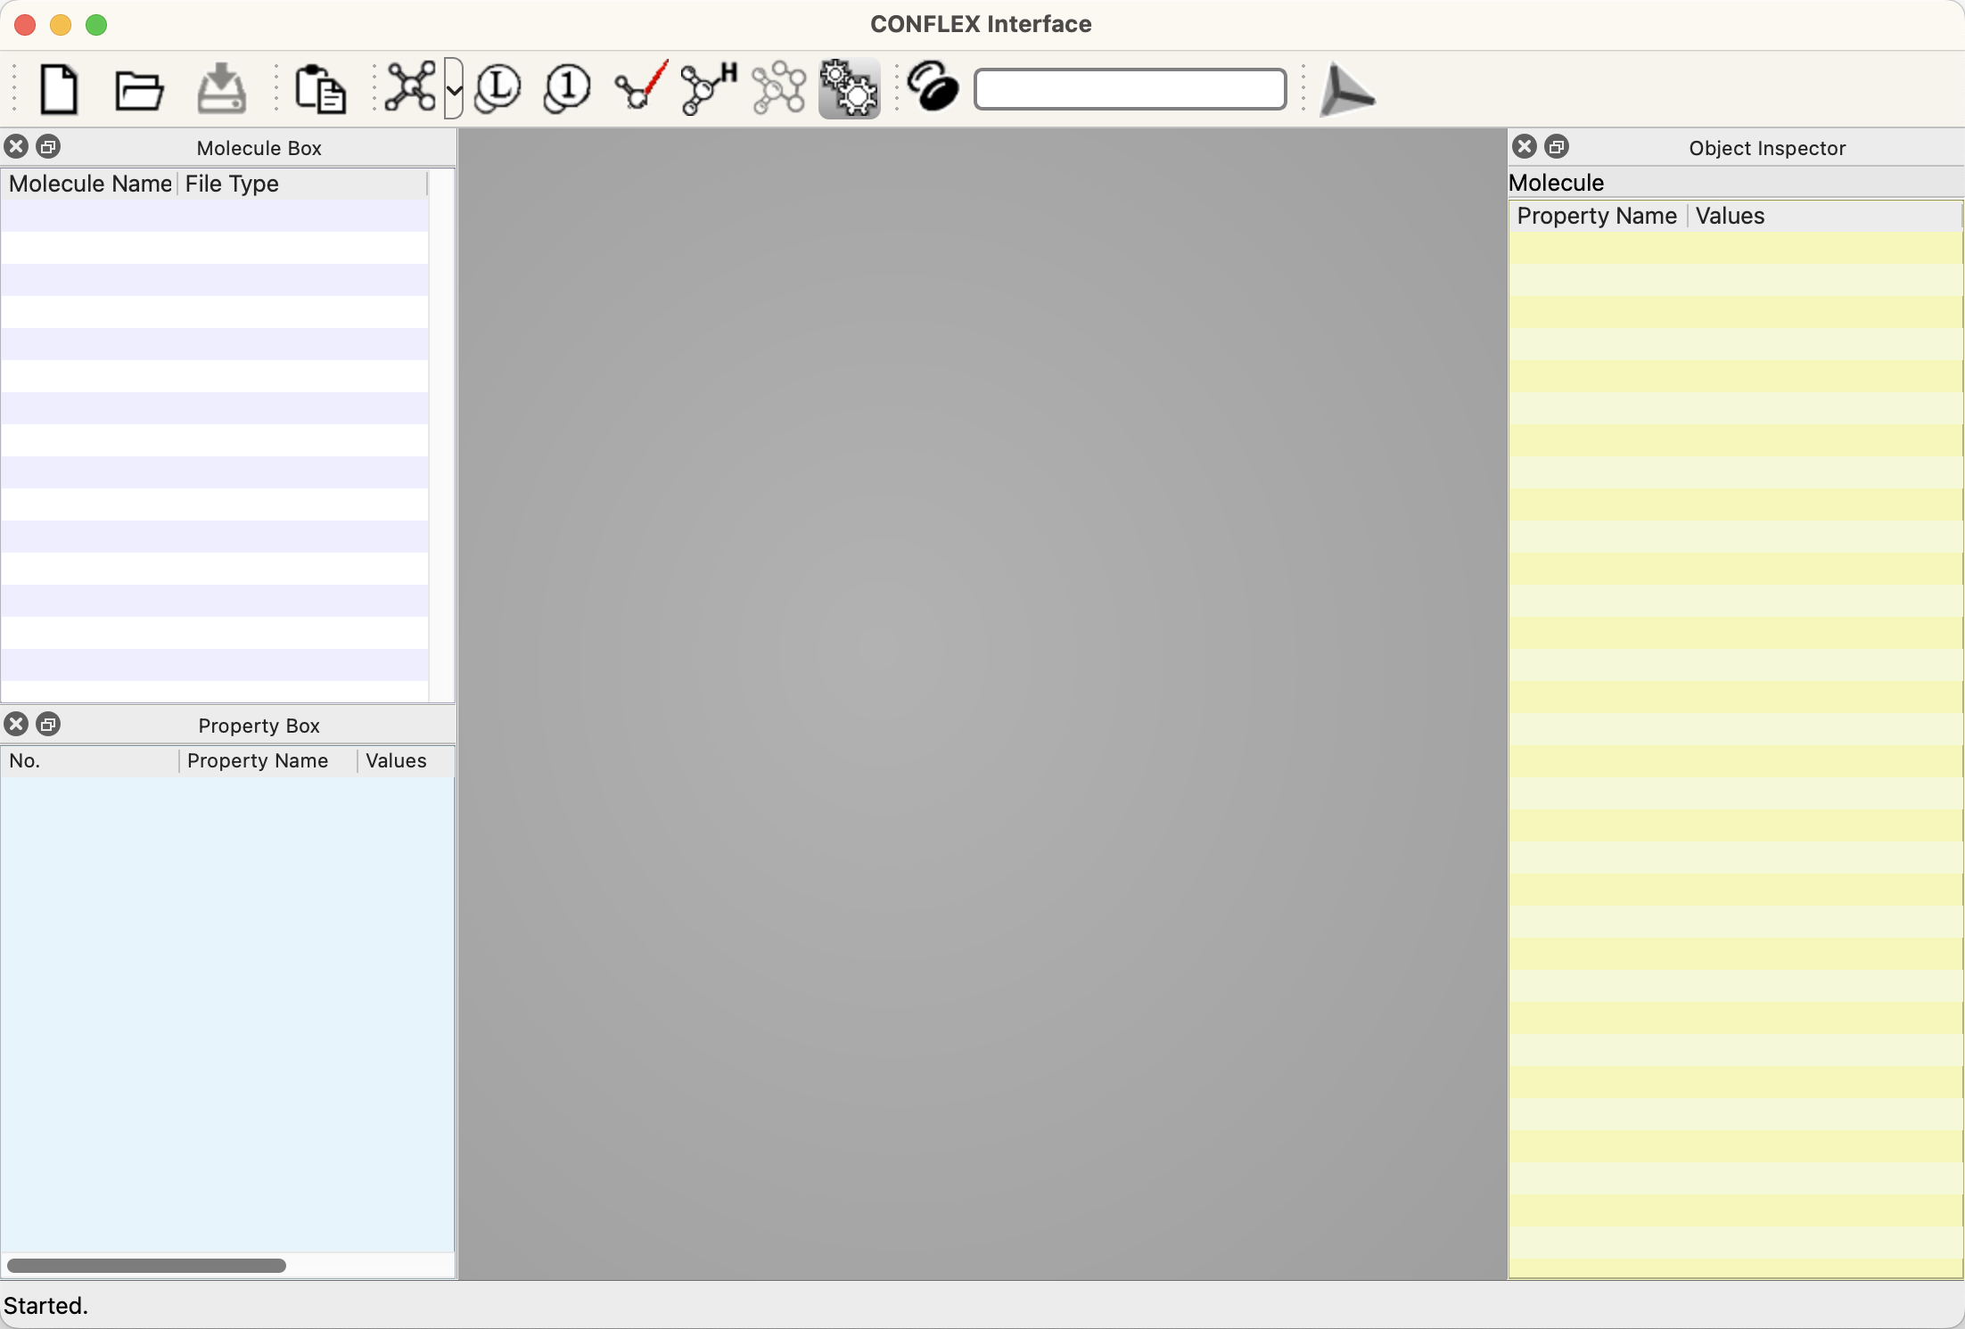Select the bond drawing tool with the red pencil
The image size is (1965, 1329).
click(640, 87)
